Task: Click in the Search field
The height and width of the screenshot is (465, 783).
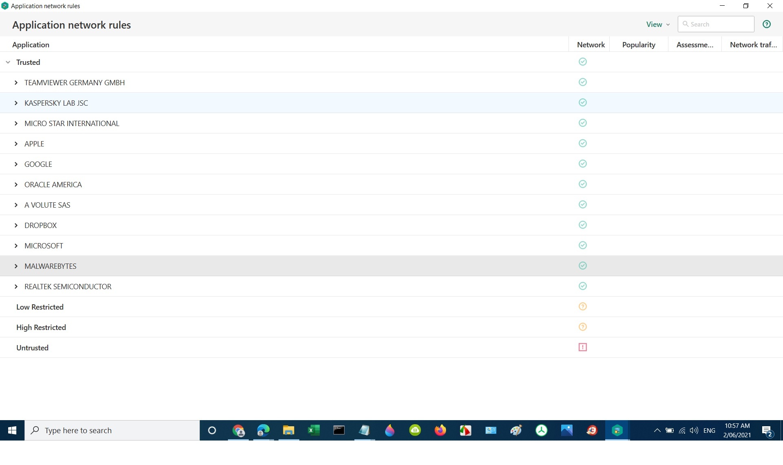Action: pos(716,24)
